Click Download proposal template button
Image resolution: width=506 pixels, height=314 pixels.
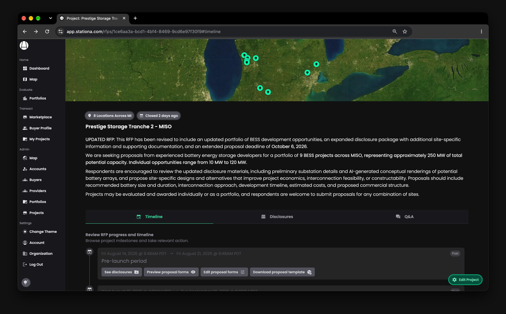pyautogui.click(x=282, y=272)
